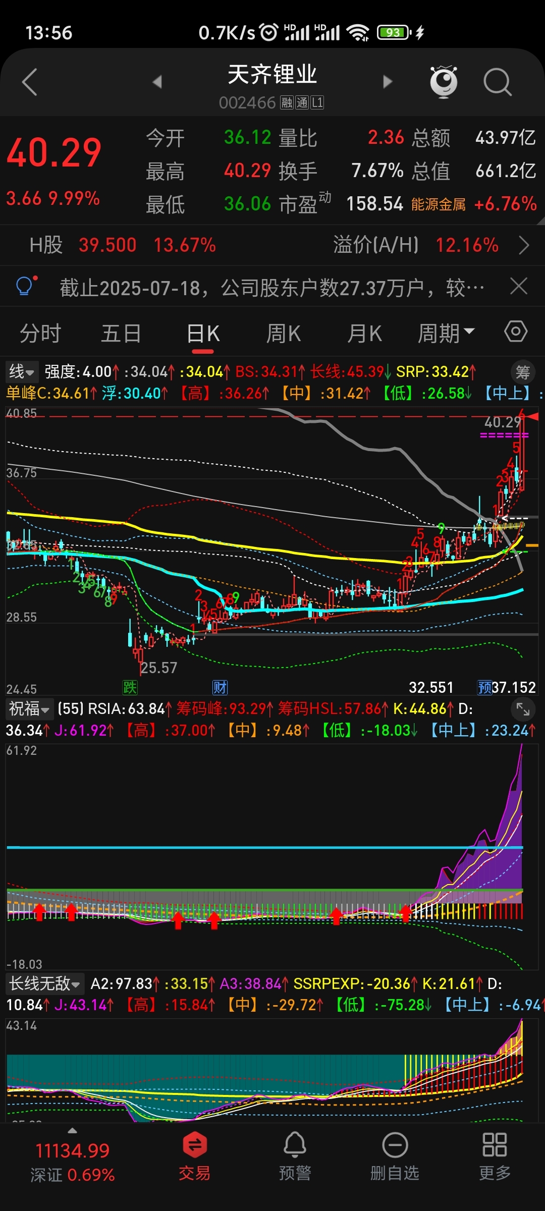Open chart settings hexagon icon
The height and width of the screenshot is (1211, 545).
[516, 332]
